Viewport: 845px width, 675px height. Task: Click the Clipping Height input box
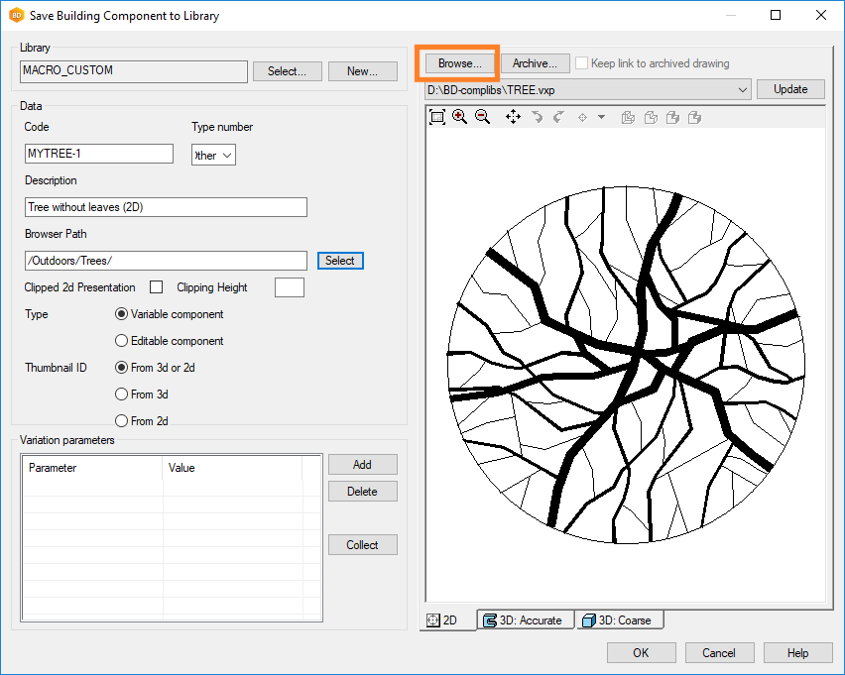coord(291,286)
